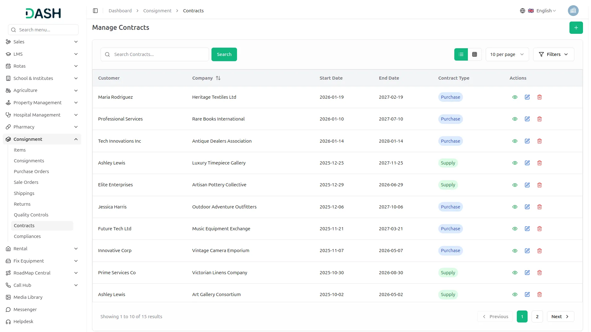This screenshot has height=332, width=591.
Task: Toggle the sidebar collapse icon
Action: coord(95,11)
